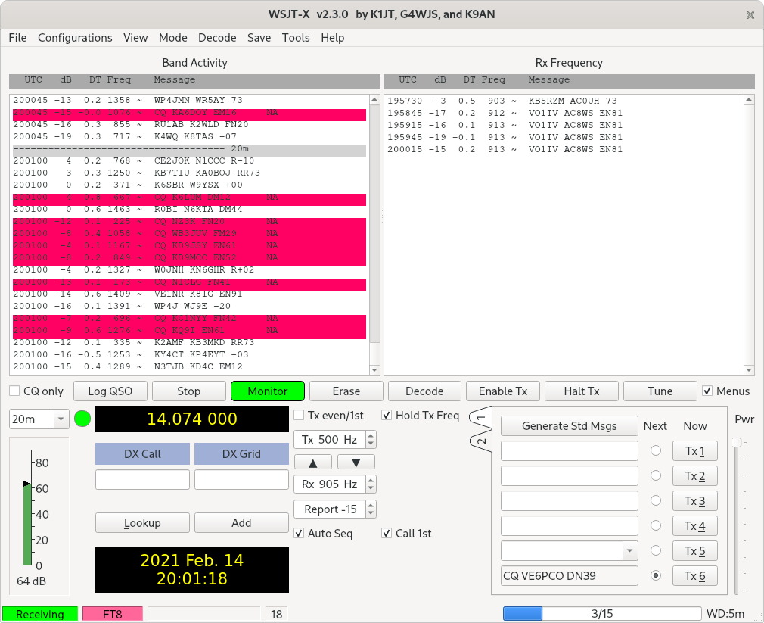Image resolution: width=764 pixels, height=623 pixels.
Task: Open the Tools menu
Action: [296, 38]
